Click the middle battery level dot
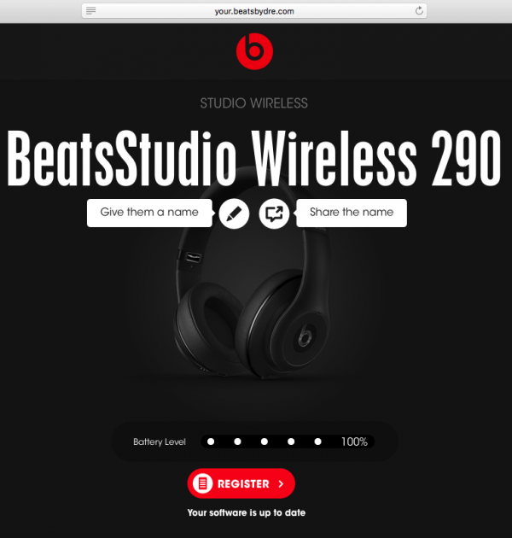512x538 pixels. (x=265, y=442)
